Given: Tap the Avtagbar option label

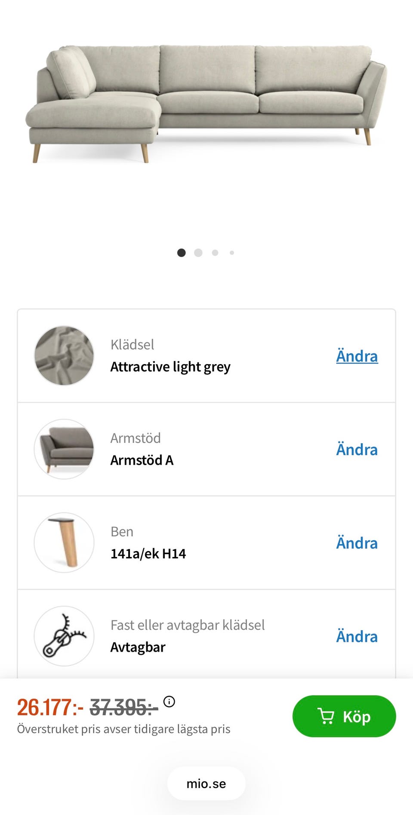Looking at the screenshot, I should click(138, 647).
